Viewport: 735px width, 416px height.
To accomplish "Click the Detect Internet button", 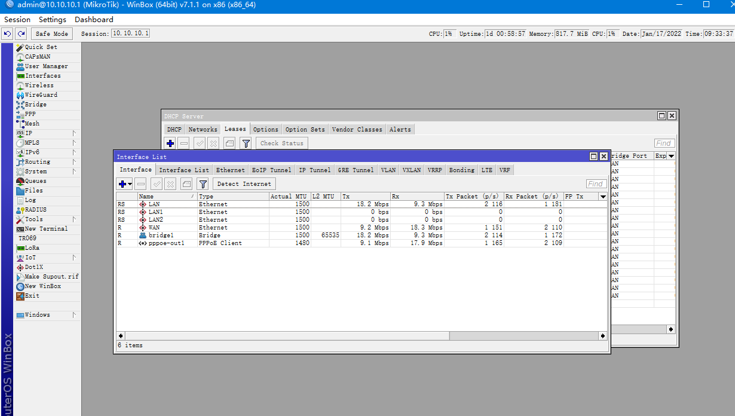I will click(244, 184).
